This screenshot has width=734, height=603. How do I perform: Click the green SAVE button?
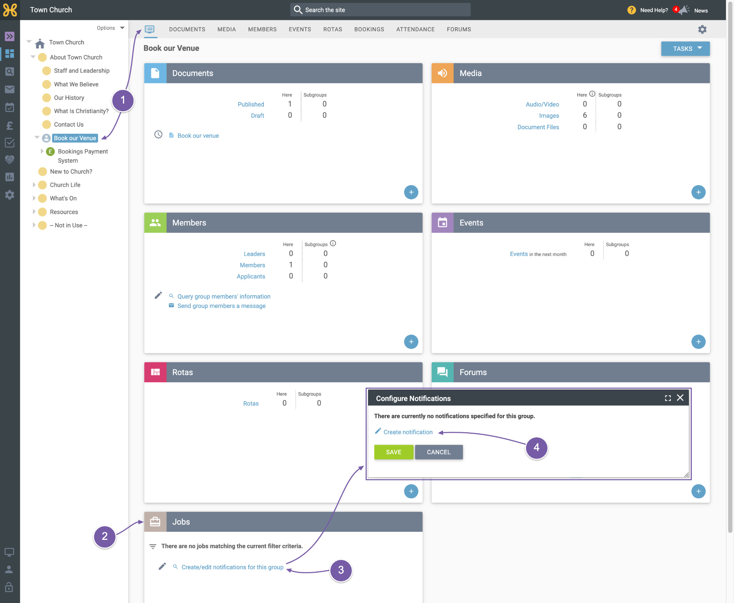pyautogui.click(x=393, y=452)
